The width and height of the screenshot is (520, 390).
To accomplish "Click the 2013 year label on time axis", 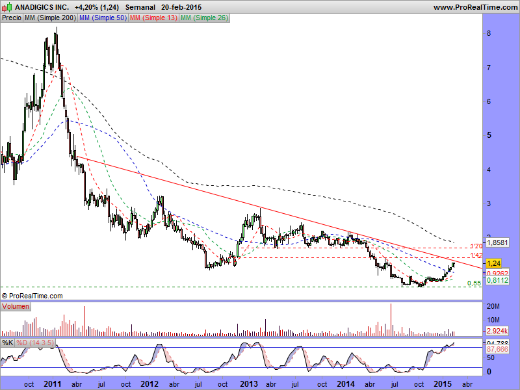I will (x=249, y=384).
